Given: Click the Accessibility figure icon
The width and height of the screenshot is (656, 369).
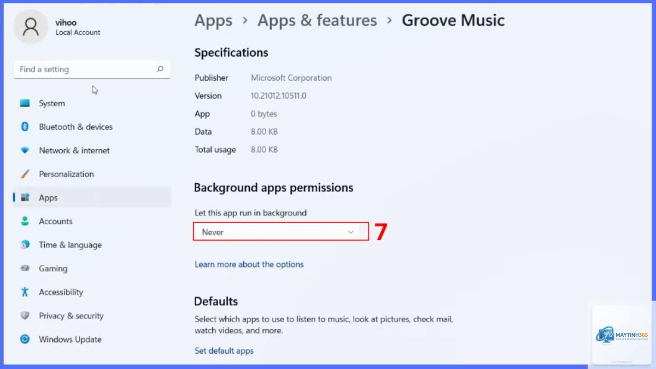Looking at the screenshot, I should coord(25,292).
